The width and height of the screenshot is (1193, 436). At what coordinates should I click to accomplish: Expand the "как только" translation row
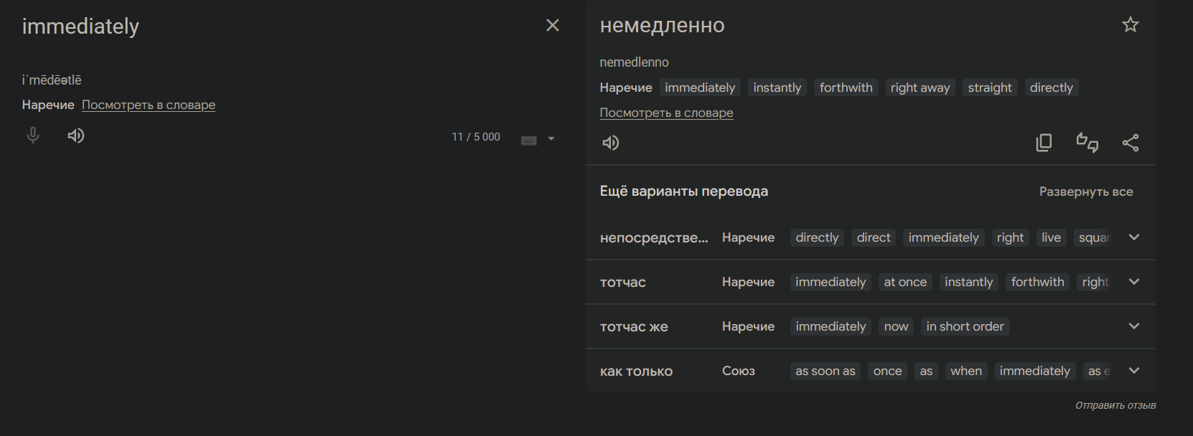(1134, 371)
